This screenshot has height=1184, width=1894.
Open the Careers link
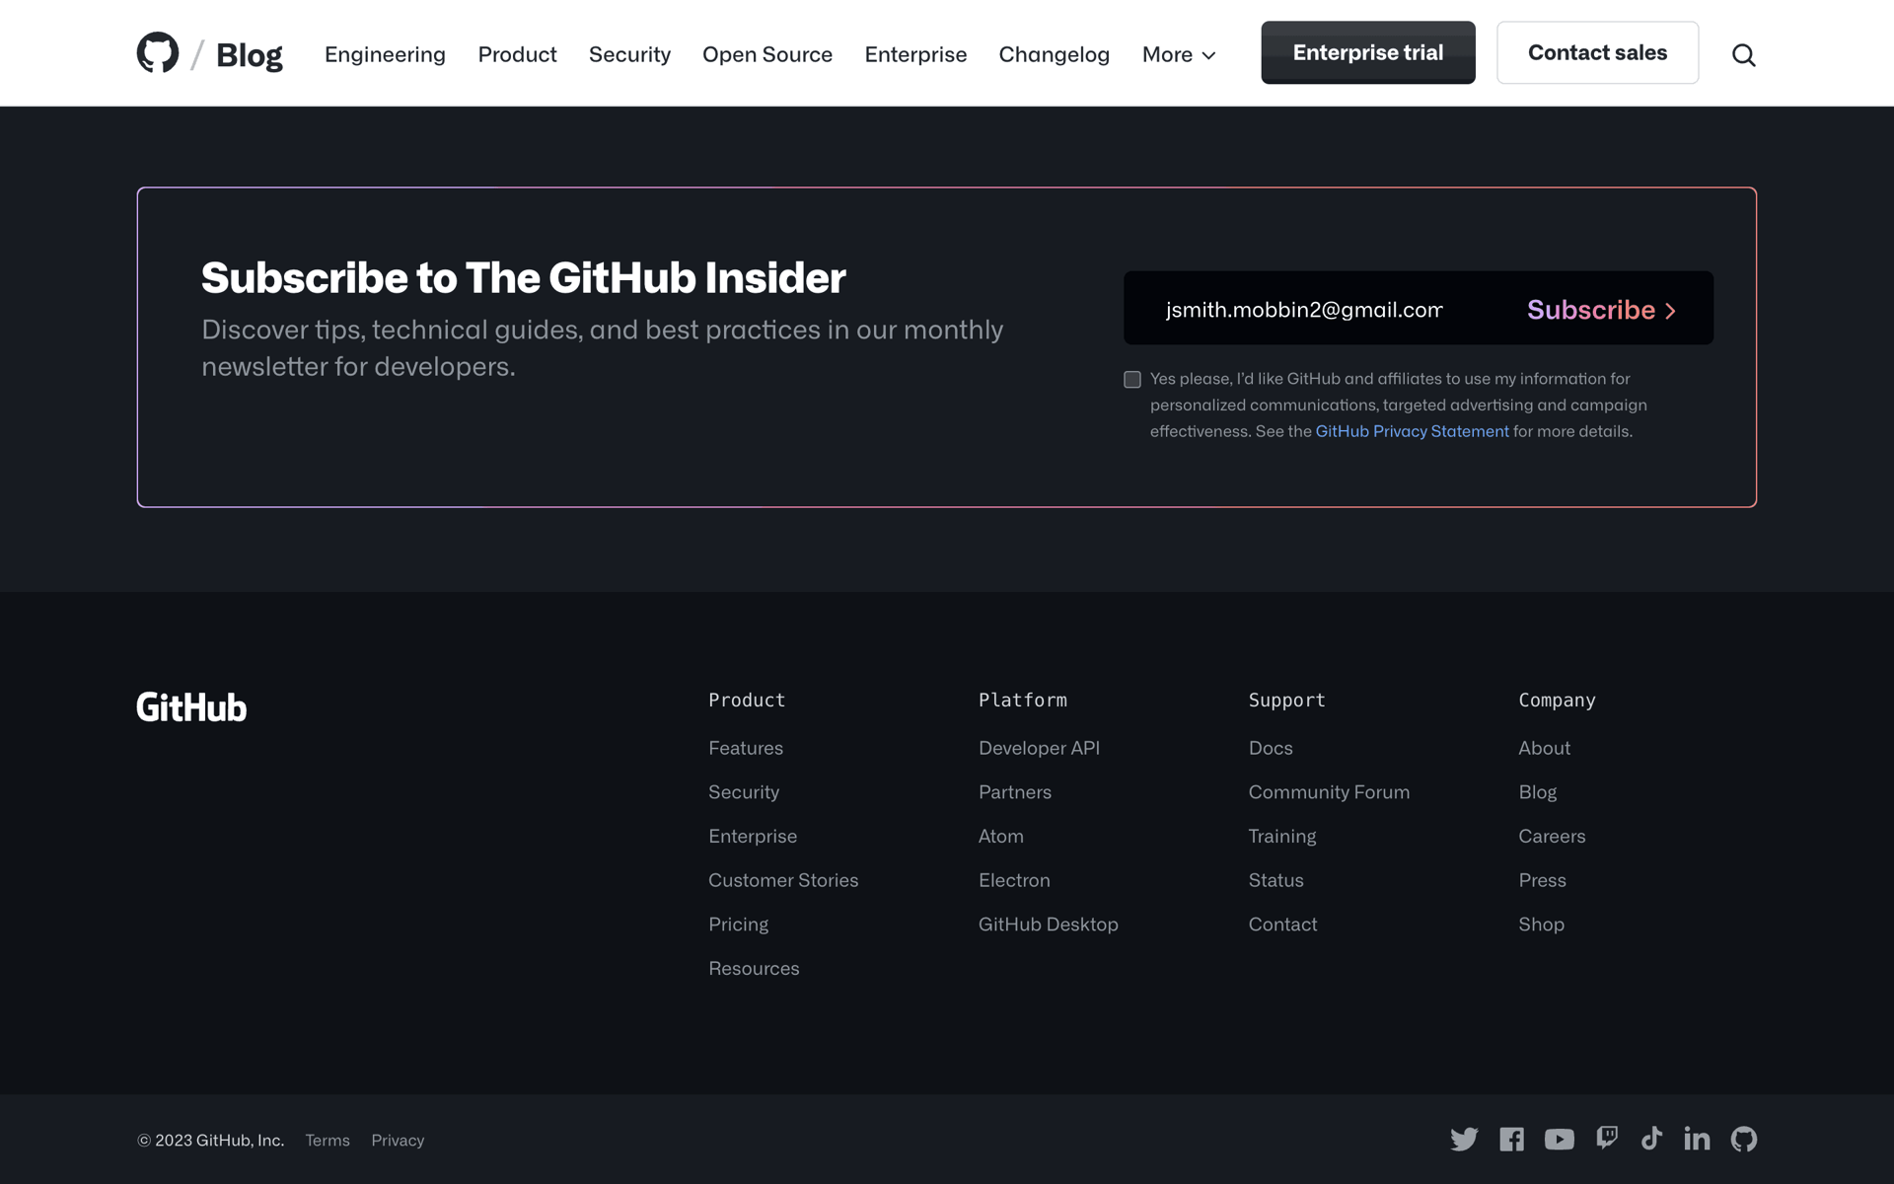pyautogui.click(x=1552, y=837)
